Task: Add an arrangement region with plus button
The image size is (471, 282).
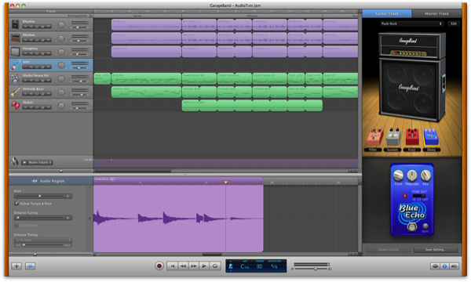Action: pos(90,16)
